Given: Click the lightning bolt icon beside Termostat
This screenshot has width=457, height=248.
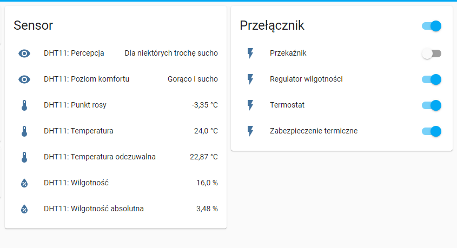Looking at the screenshot, I should click(250, 105).
